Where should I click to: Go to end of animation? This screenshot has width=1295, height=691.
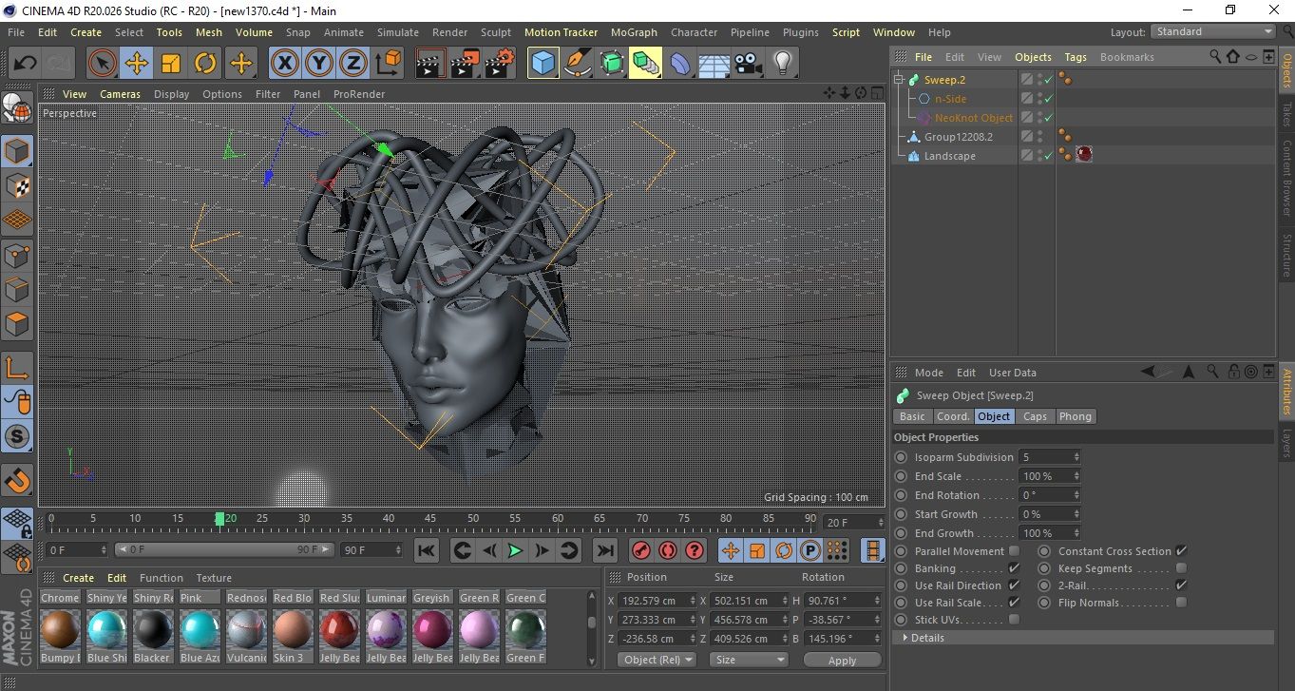click(604, 550)
